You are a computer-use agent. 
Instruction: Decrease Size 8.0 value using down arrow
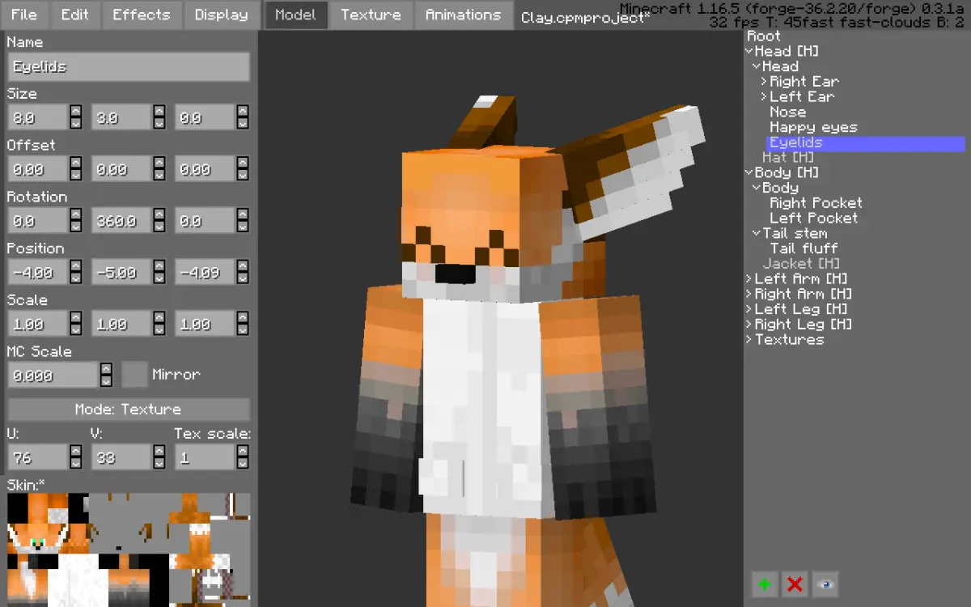pos(75,124)
